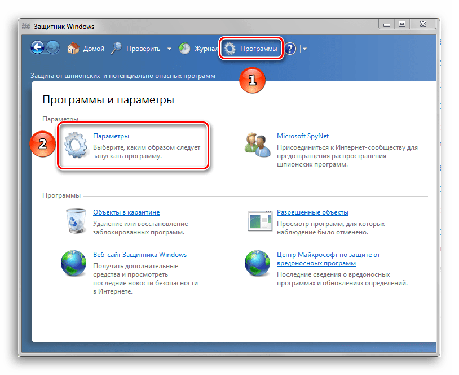Expand the help options dropdown arrow
The height and width of the screenshot is (375, 459).
tap(304, 49)
